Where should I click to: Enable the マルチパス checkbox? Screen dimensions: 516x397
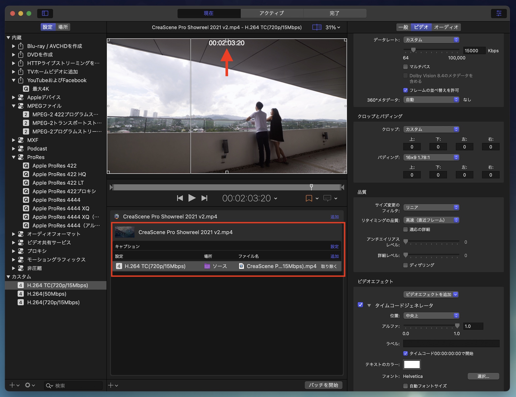(405, 67)
